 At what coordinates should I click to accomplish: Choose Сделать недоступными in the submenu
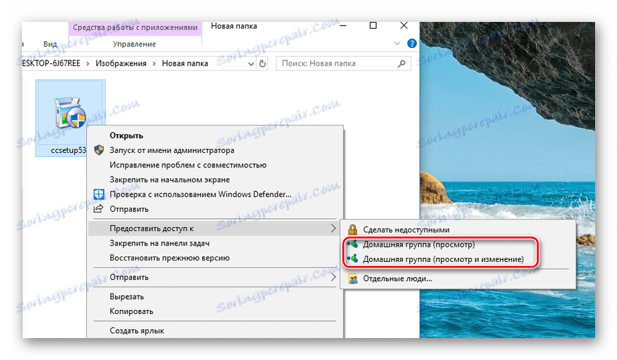click(x=406, y=230)
